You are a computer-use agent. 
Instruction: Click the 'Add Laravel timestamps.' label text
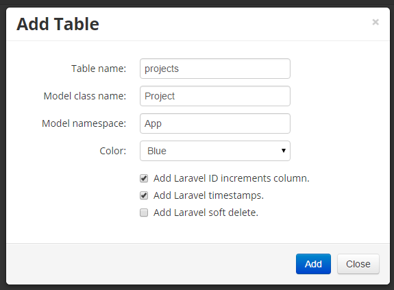[208, 195]
